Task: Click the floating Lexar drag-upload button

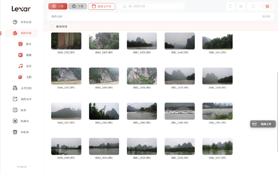Action: (x=263, y=124)
